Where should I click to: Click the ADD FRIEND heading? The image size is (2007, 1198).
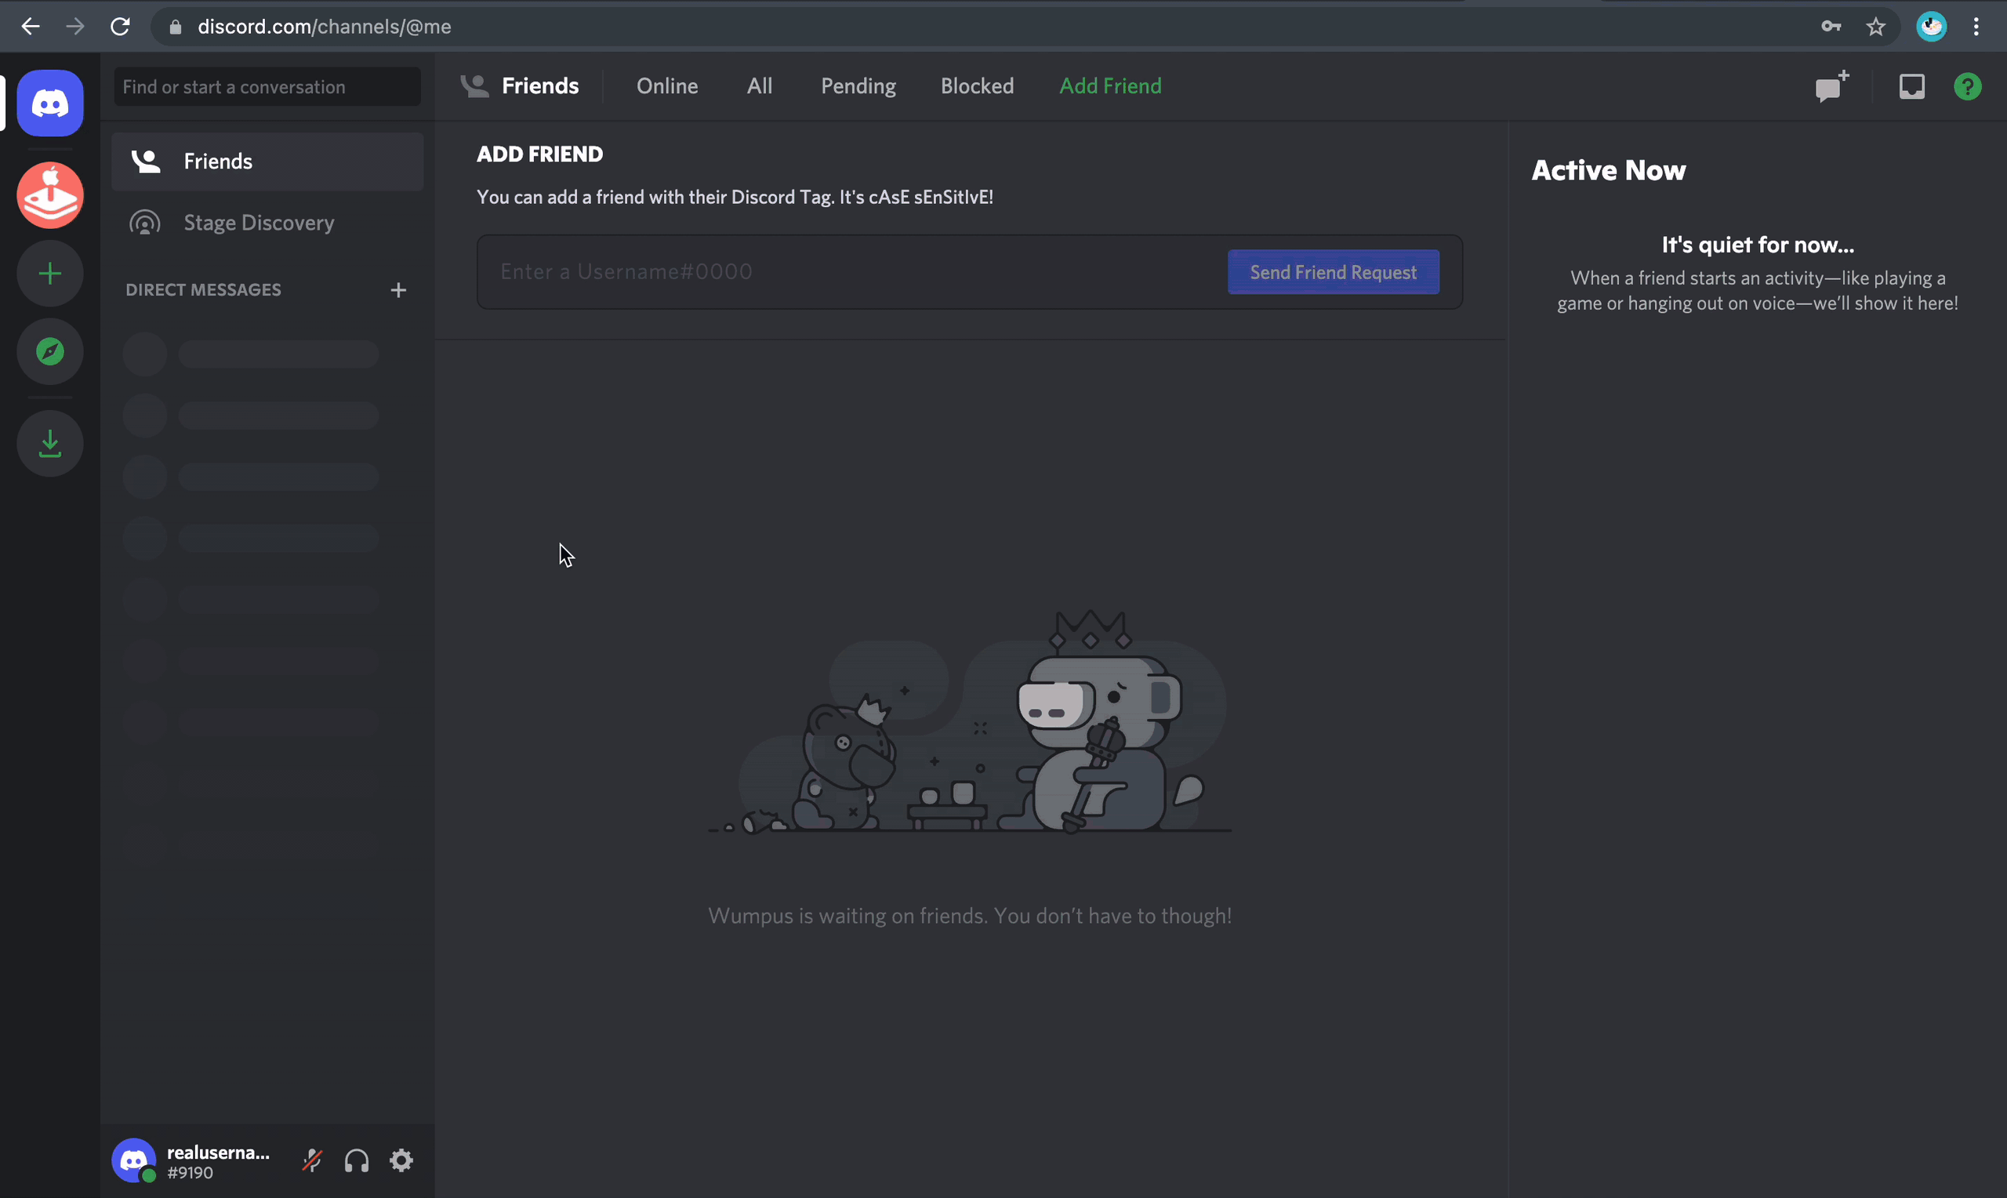(x=540, y=154)
